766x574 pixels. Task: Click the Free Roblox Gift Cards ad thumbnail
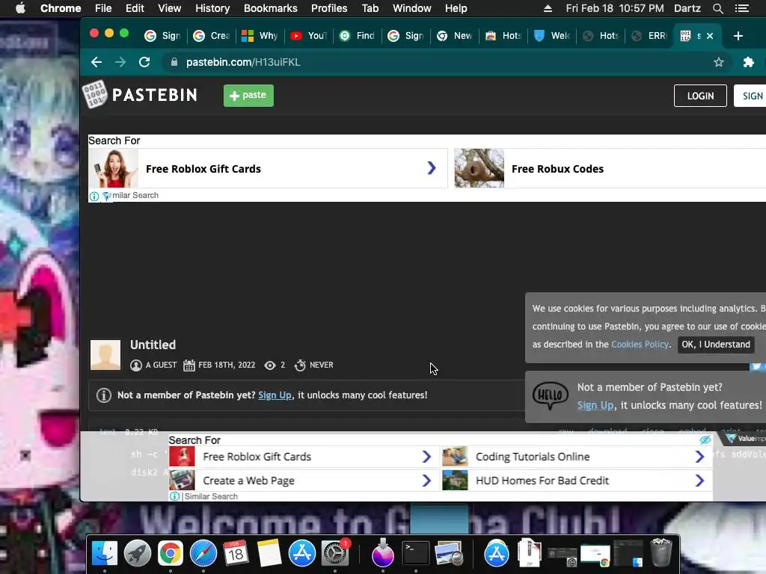tap(114, 168)
